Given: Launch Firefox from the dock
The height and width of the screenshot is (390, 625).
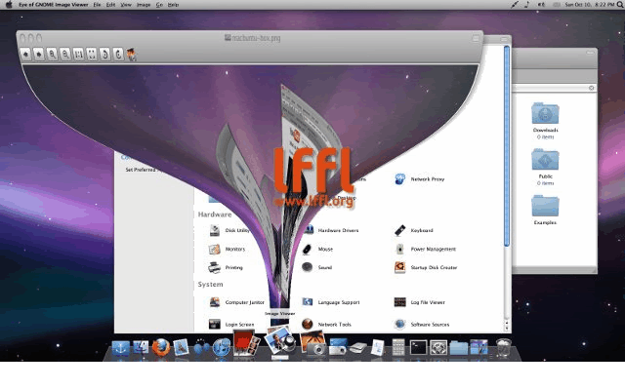Looking at the screenshot, I should pyautogui.click(x=161, y=345).
